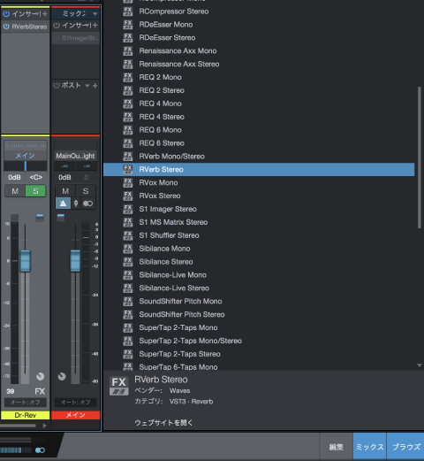Click the FX icon of highlighted RVerb Stereo row

[128, 169]
